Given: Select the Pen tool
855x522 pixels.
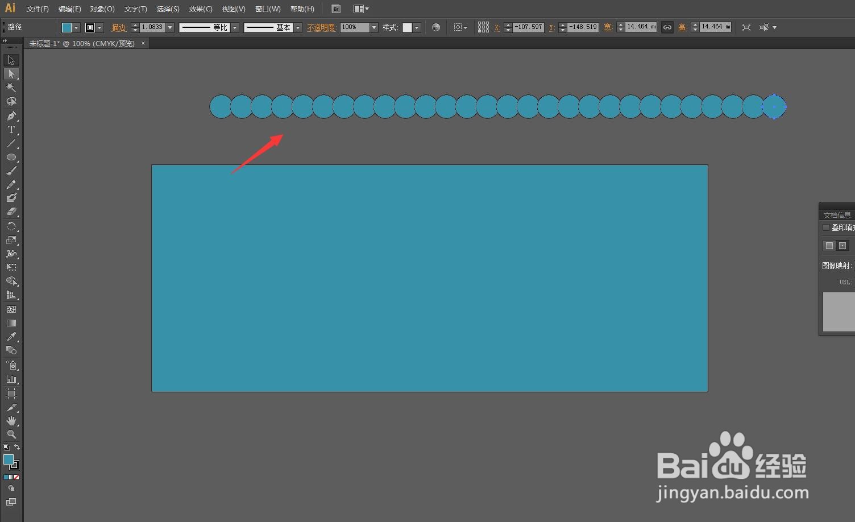Looking at the screenshot, I should (x=11, y=116).
